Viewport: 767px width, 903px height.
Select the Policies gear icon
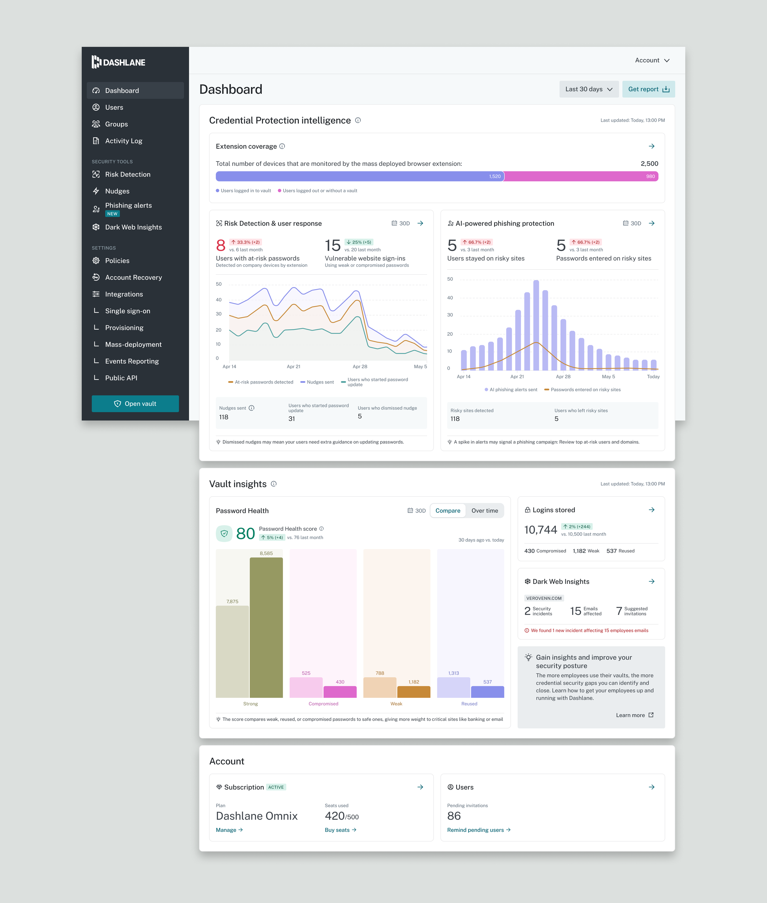(96, 261)
